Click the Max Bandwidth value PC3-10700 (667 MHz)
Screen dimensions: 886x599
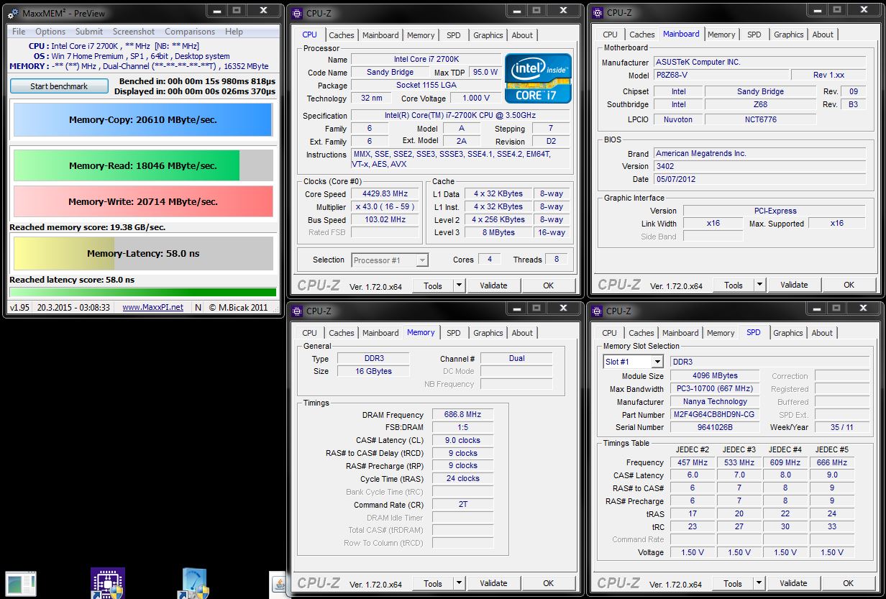click(715, 389)
